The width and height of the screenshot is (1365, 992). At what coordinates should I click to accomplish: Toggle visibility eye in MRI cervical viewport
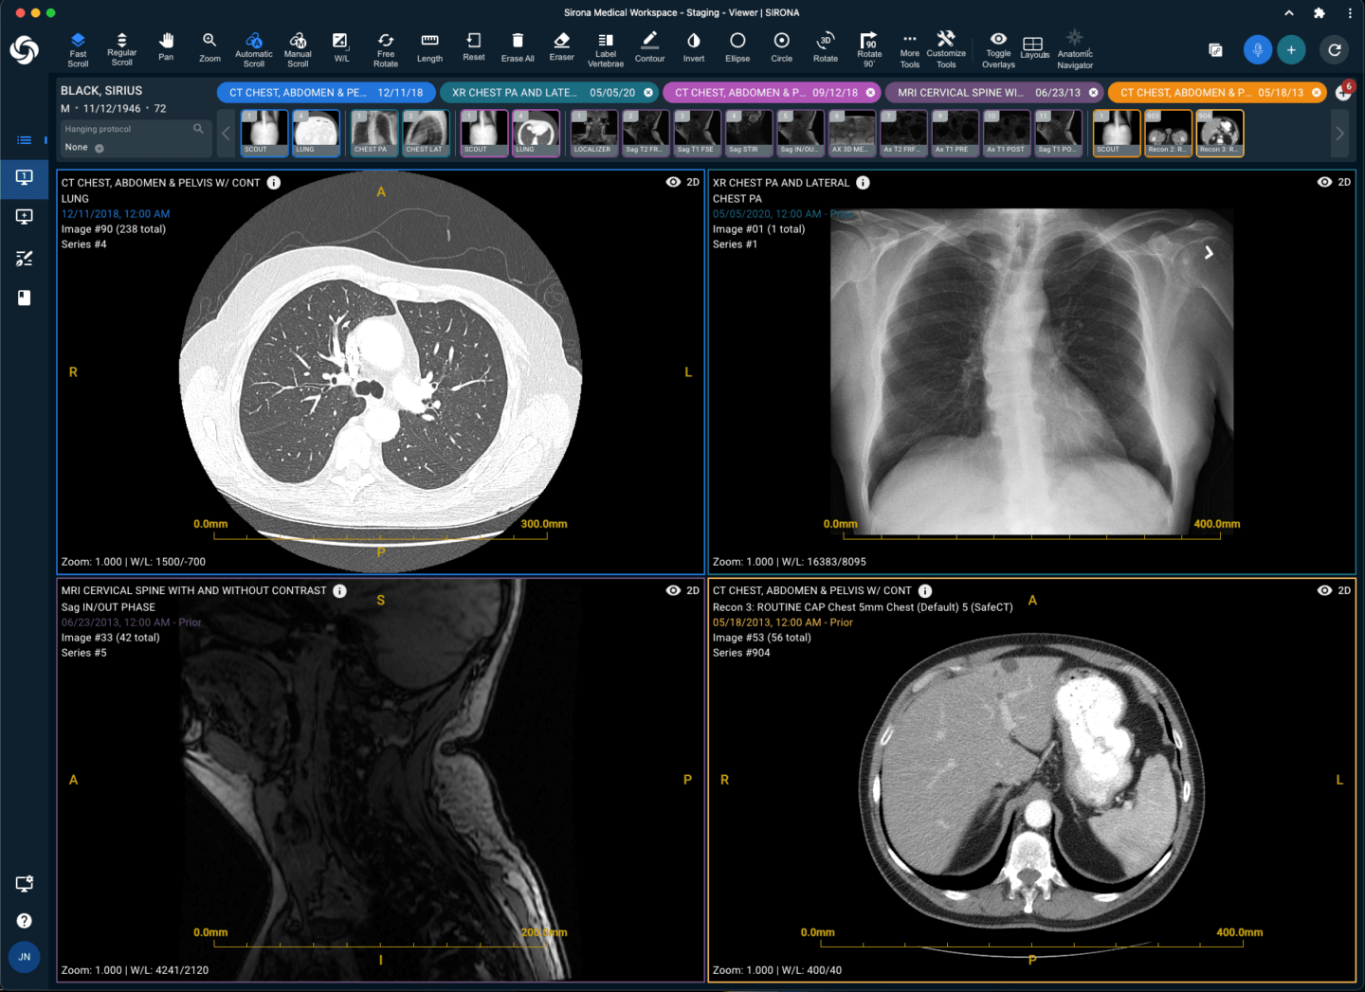[x=673, y=590]
